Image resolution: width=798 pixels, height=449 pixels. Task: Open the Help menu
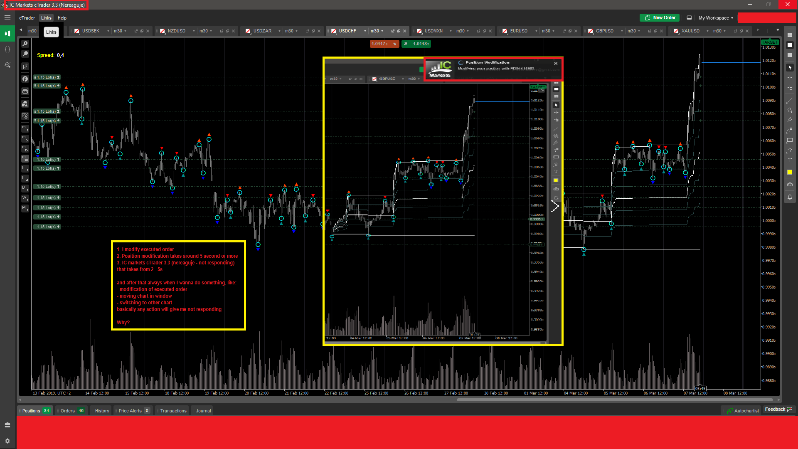pyautogui.click(x=62, y=18)
